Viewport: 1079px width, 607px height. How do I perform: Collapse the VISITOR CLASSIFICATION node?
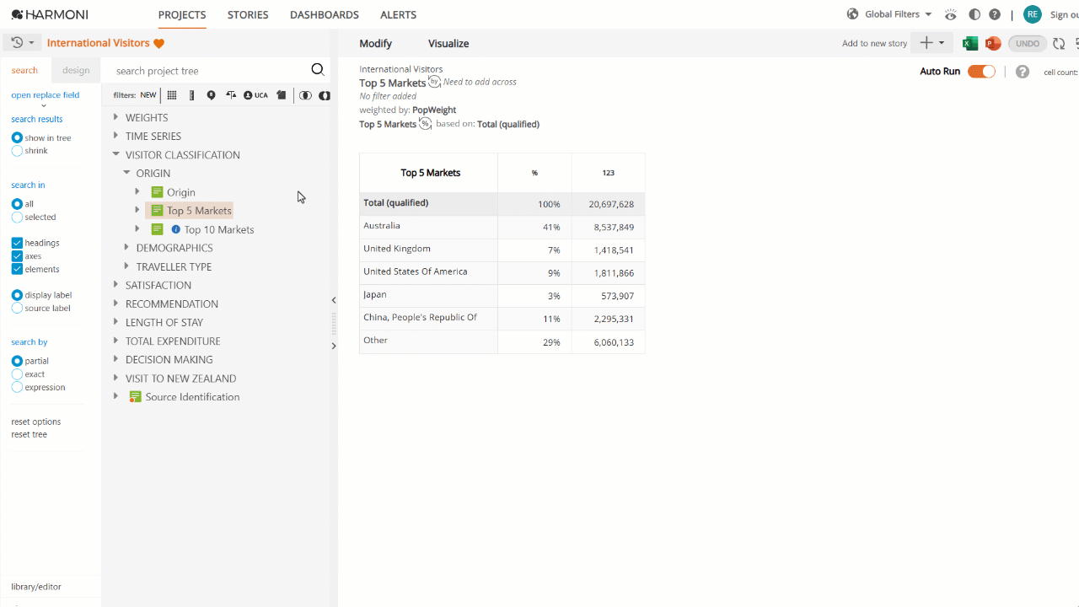[116, 154]
